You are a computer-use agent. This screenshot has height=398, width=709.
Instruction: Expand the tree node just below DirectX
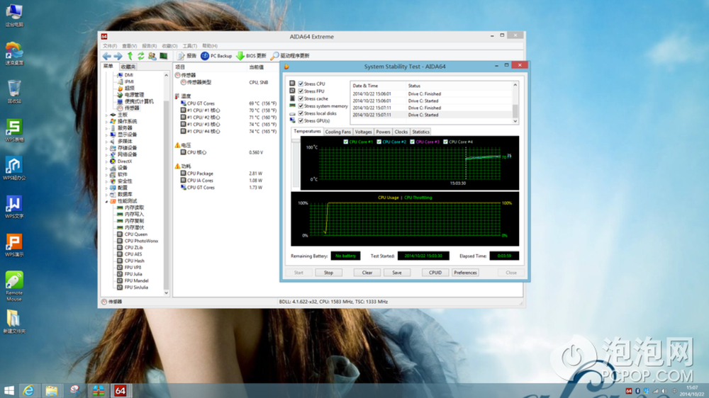point(107,168)
